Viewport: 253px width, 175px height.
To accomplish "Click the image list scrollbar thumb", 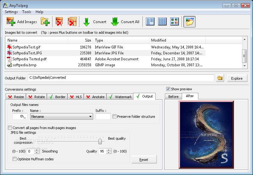I will 245,56.
